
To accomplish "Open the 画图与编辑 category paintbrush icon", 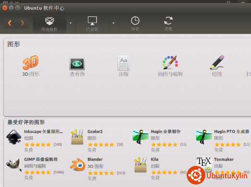I will coord(170,62).
